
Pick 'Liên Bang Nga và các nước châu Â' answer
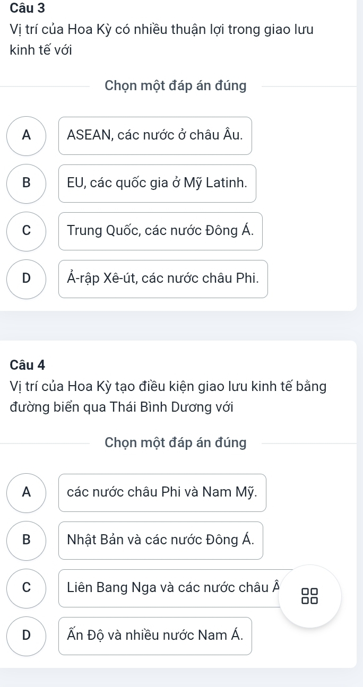[x=170, y=588]
